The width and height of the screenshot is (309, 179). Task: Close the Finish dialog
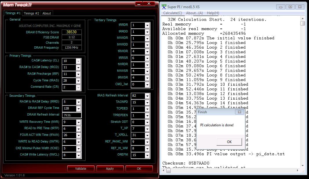239,112
